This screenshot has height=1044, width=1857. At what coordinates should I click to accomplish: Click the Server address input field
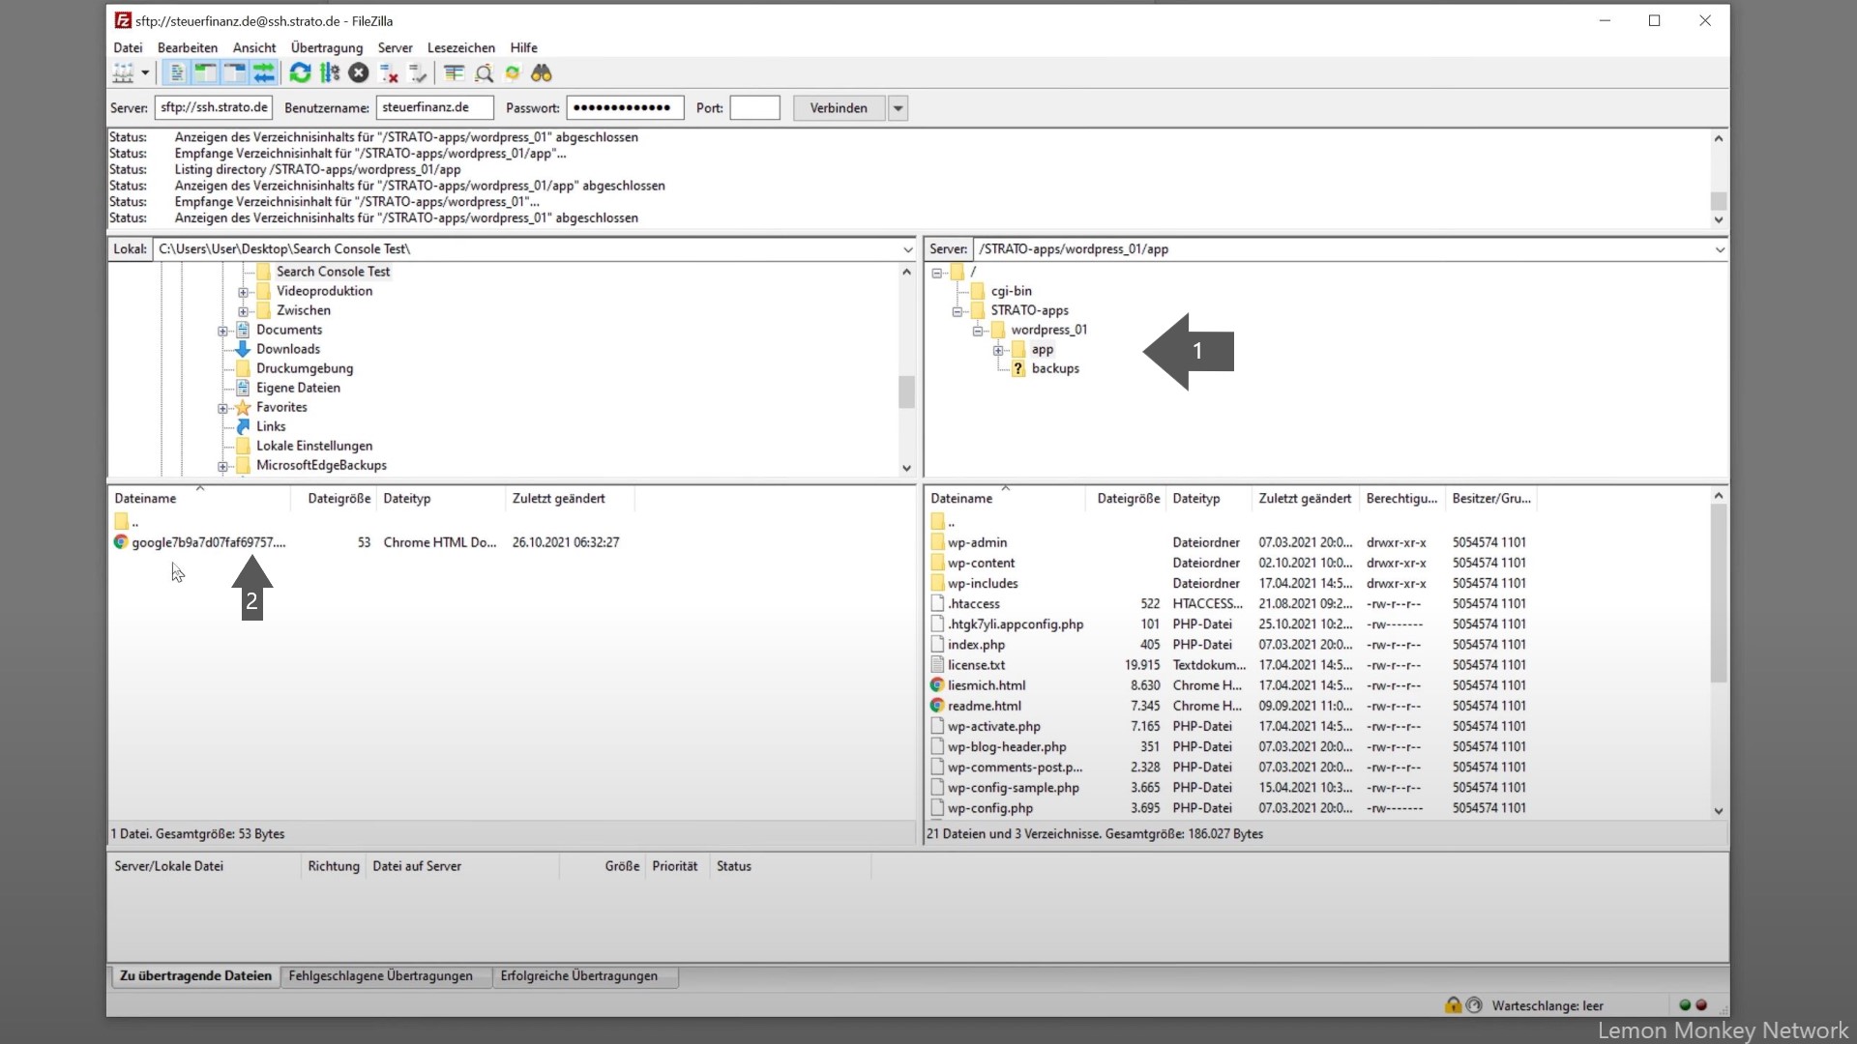pos(214,107)
